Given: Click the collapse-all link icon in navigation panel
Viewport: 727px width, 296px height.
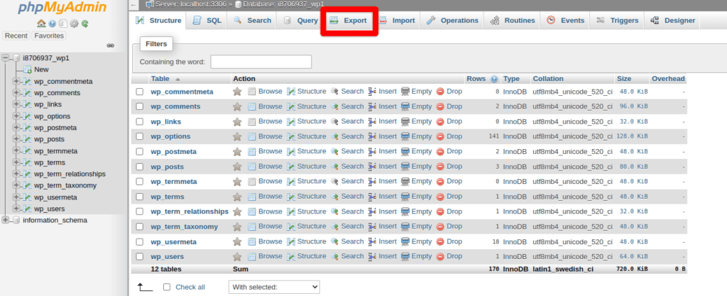Looking at the screenshot, I should [110, 46].
